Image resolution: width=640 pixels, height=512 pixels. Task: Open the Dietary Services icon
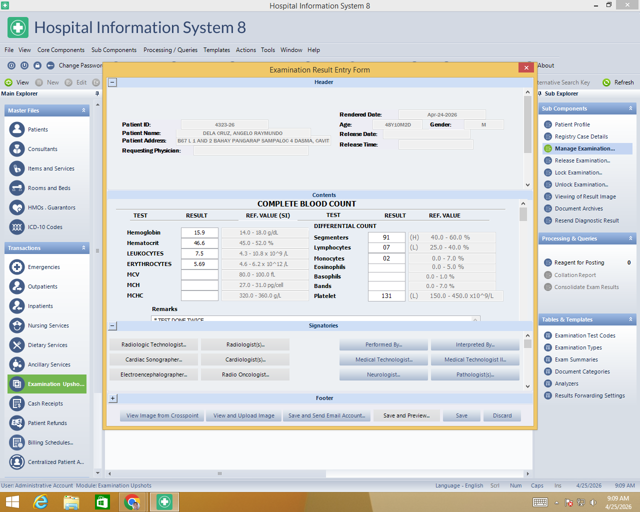17,345
